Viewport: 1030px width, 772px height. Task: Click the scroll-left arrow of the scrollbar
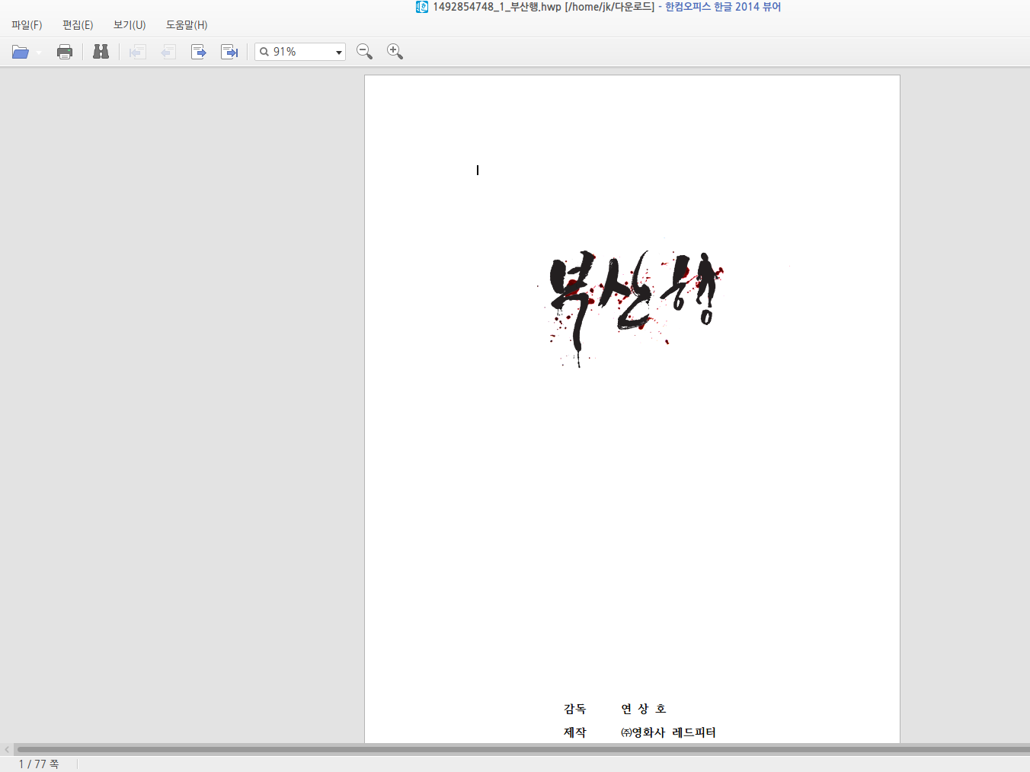point(7,750)
